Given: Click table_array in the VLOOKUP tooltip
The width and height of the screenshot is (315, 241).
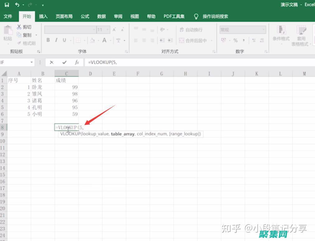Looking at the screenshot, I should tap(123, 134).
